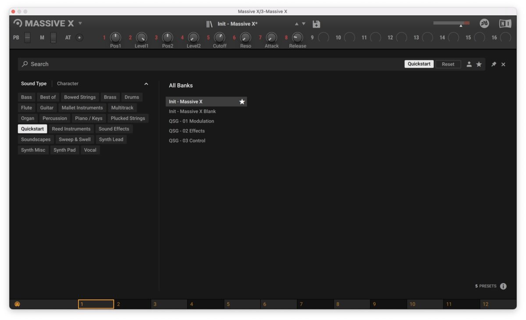Click the Native Instruments NI logo
This screenshot has width=526, height=320.
tap(505, 24)
